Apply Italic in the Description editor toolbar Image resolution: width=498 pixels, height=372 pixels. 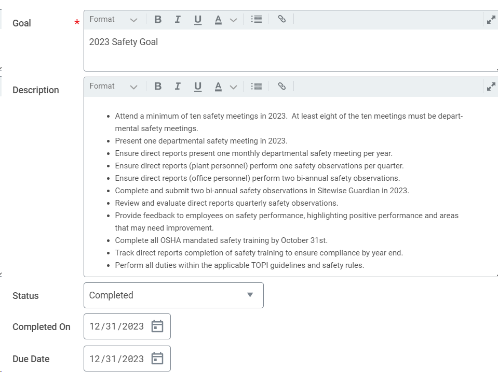tap(178, 86)
